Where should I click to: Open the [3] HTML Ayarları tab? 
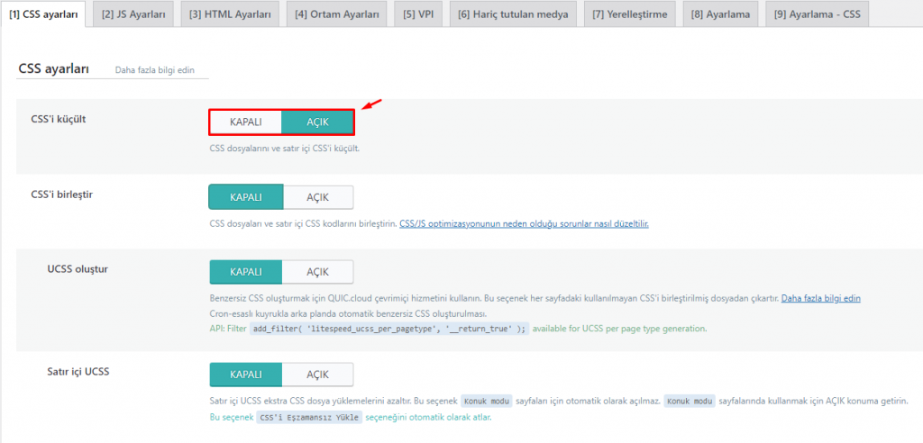click(230, 14)
